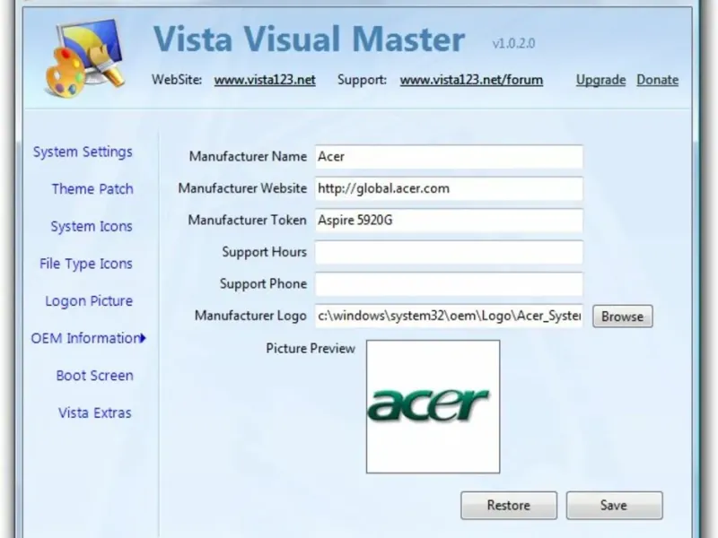Click the Manufacturer Name label

(248, 156)
